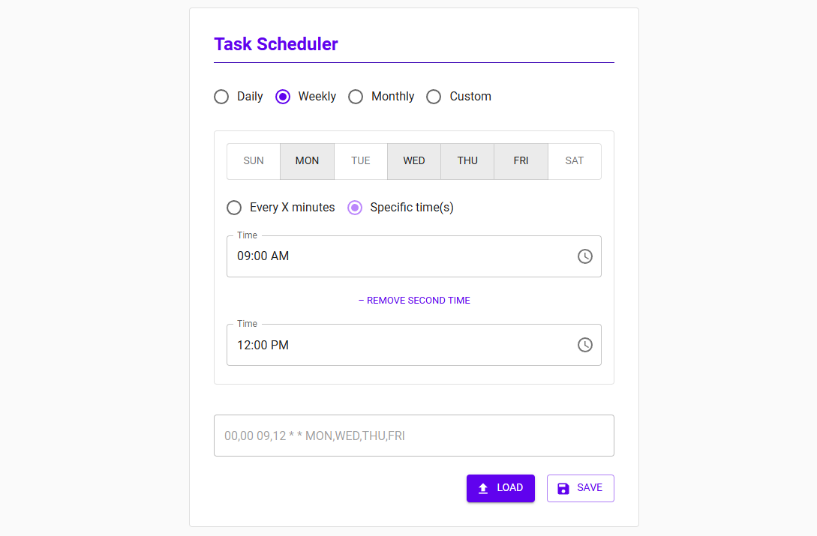Open clock picker for 12:00 PM time
Screen dimensions: 817x536
coord(585,345)
